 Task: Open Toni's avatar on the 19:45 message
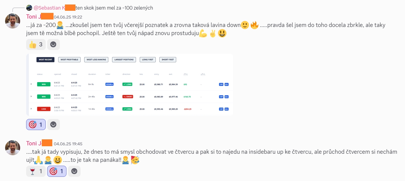click(13, 148)
